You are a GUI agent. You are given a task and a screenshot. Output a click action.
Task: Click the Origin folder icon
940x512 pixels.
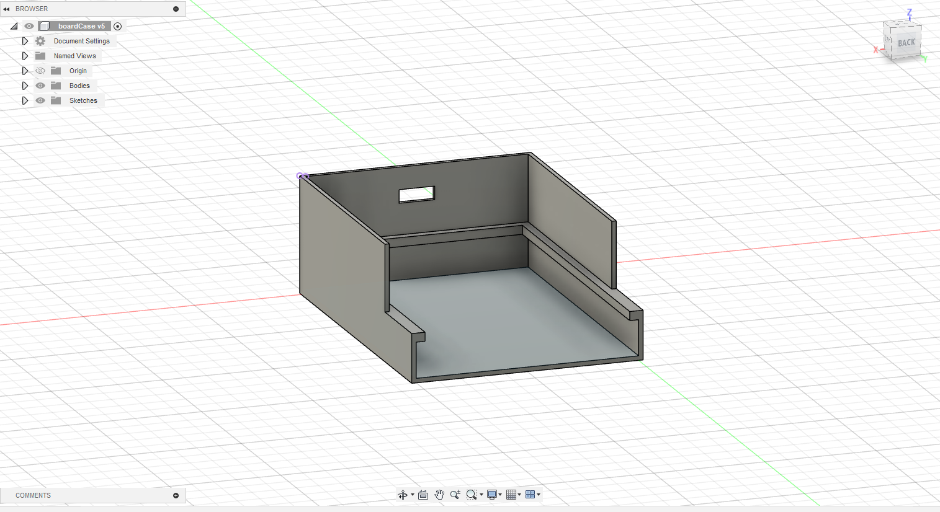pos(56,71)
